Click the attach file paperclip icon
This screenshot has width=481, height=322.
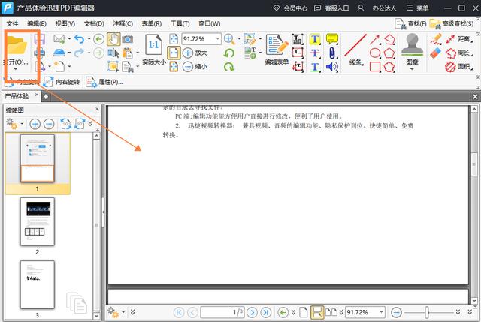[332, 53]
